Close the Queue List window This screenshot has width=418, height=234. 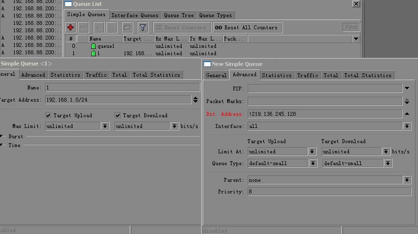(356, 4)
